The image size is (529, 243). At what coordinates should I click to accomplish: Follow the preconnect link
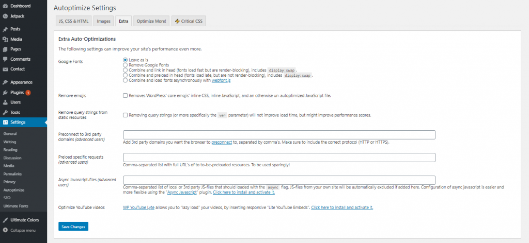click(222, 143)
